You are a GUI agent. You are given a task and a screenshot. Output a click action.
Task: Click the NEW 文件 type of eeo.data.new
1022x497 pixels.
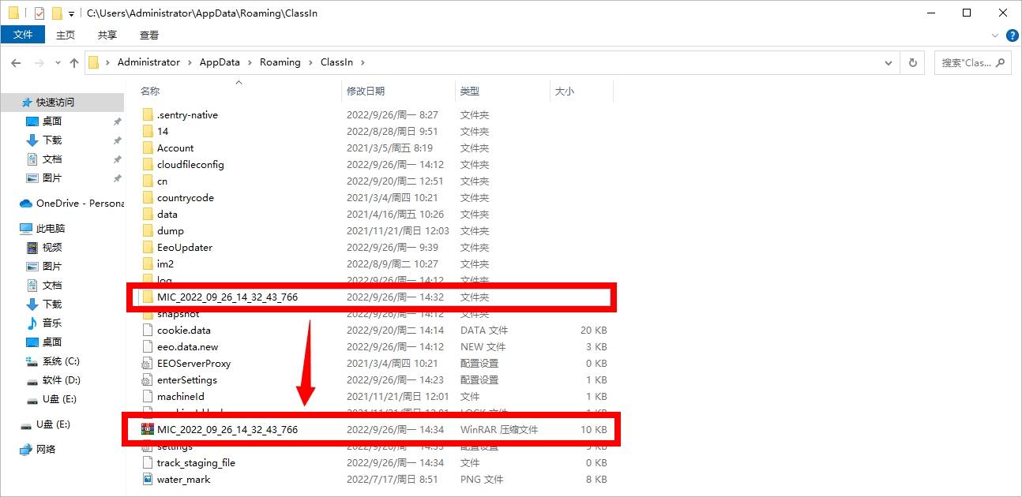483,346
